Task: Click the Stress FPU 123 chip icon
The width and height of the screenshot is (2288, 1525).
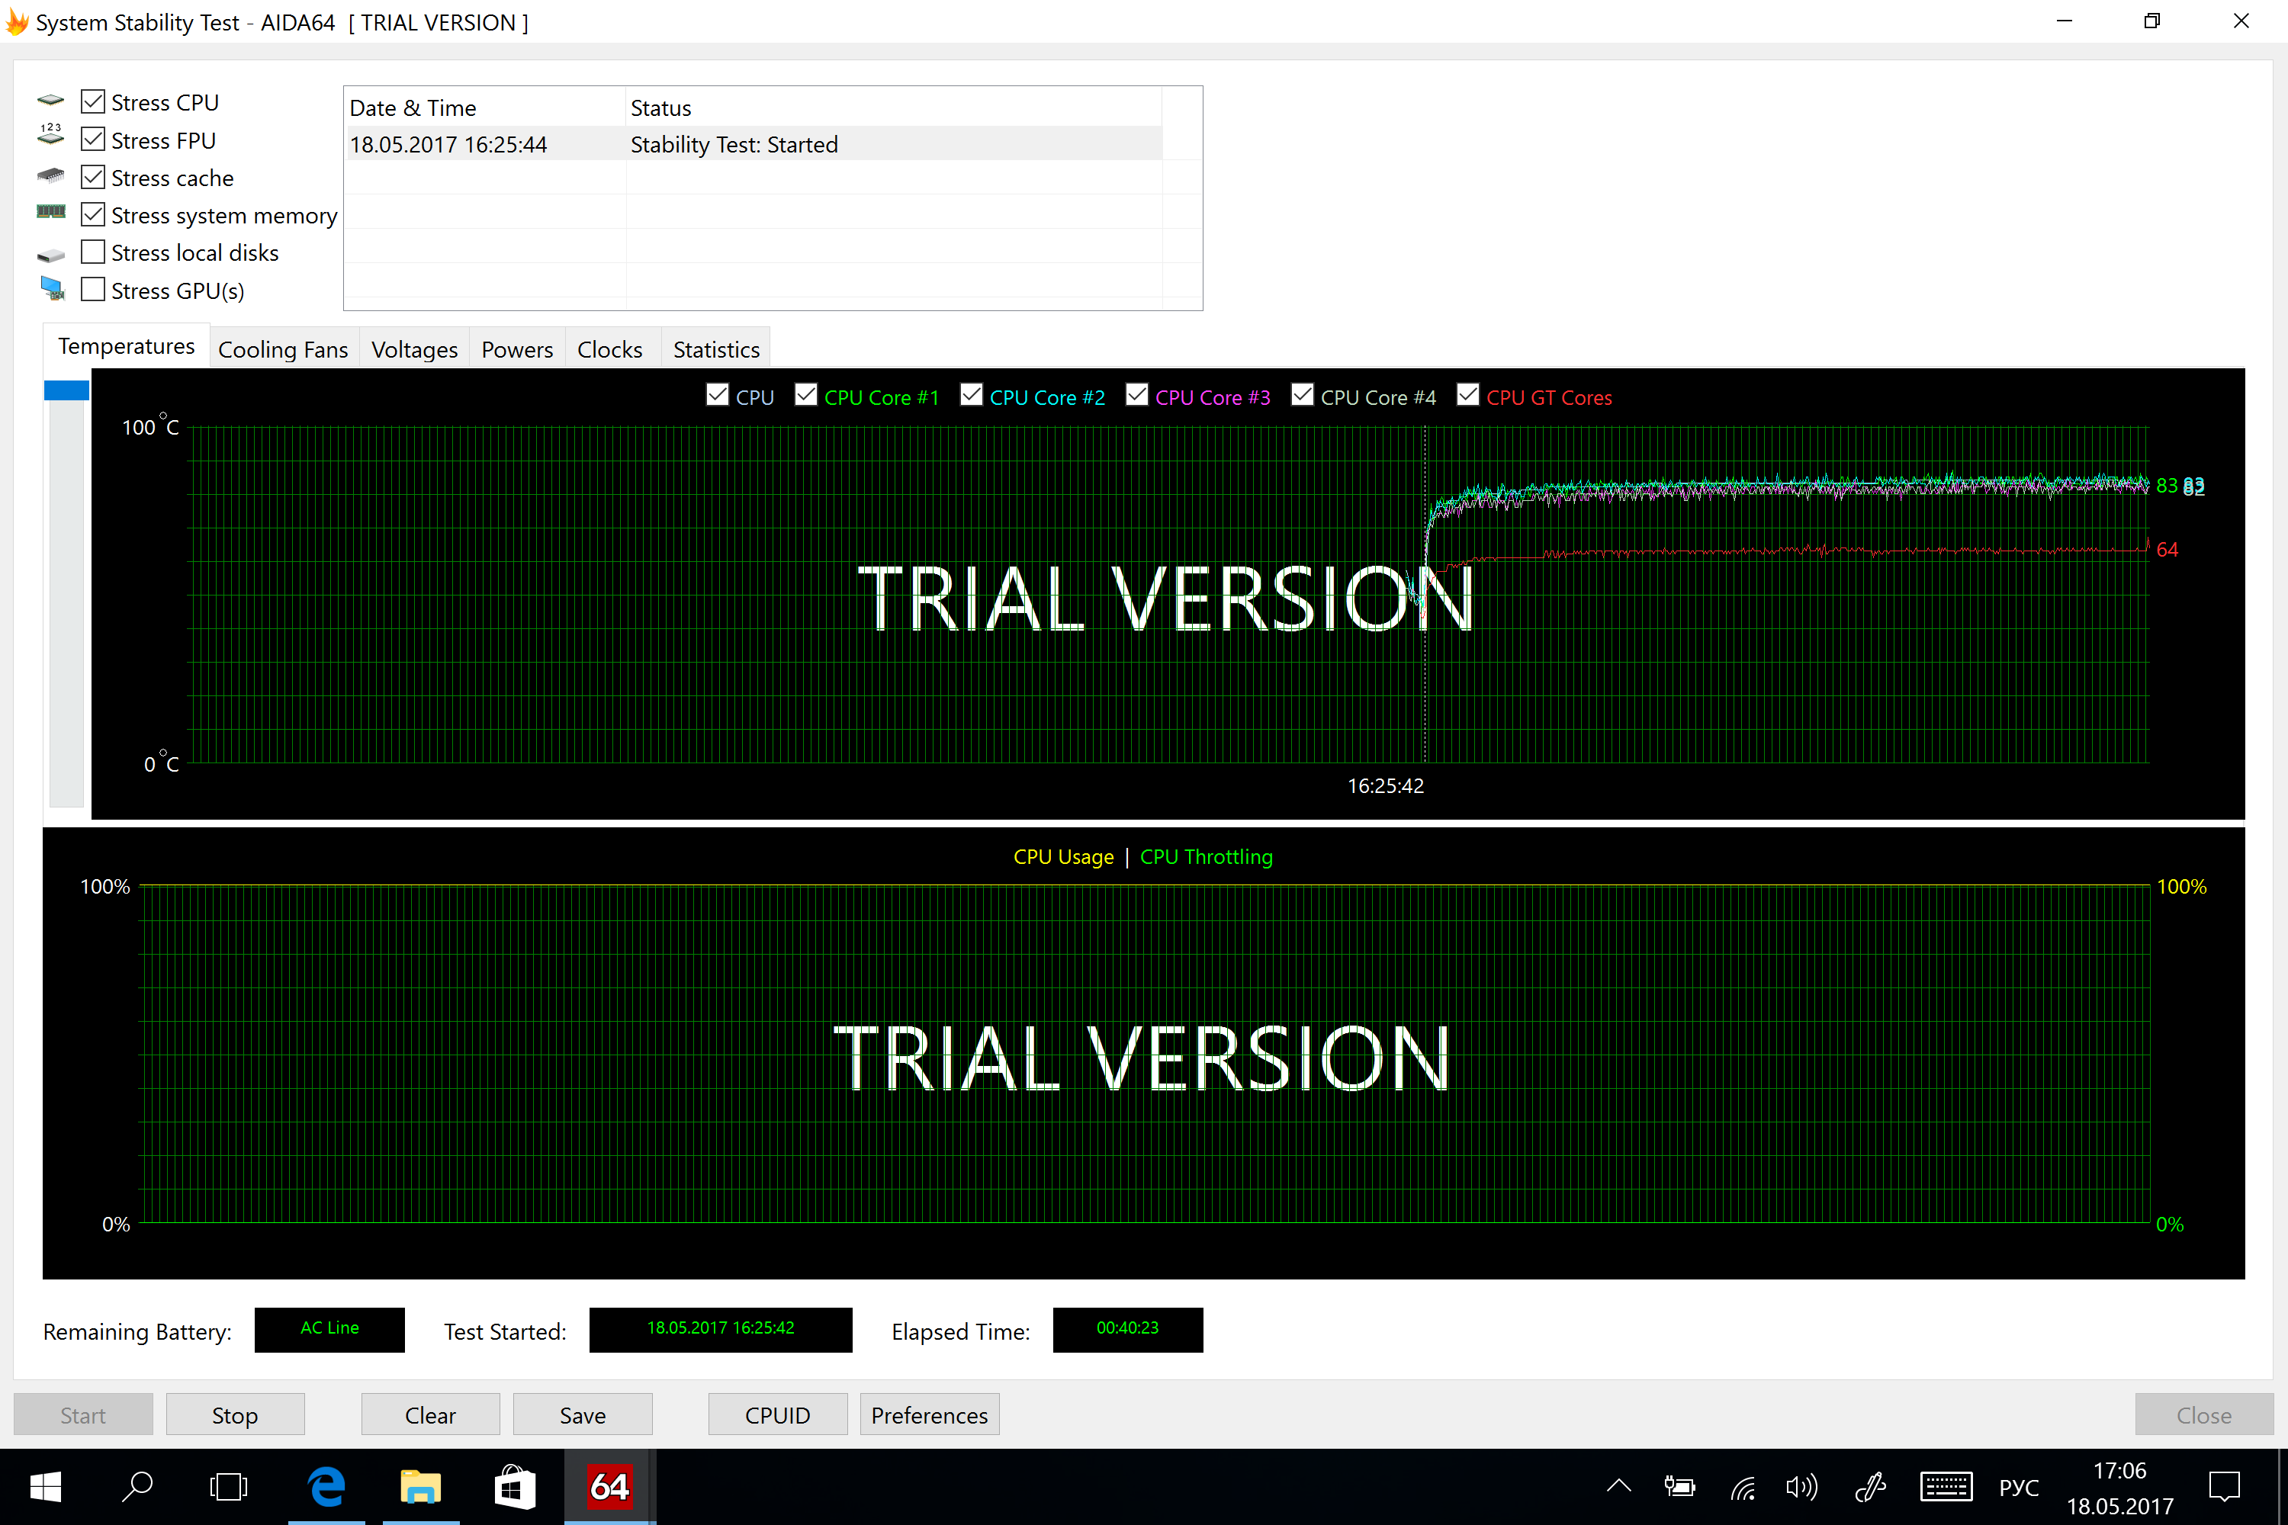Action: pos(50,134)
